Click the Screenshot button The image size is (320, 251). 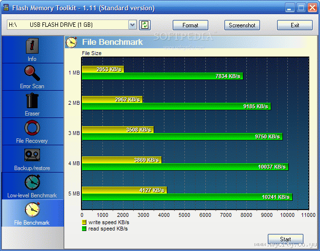242,25
